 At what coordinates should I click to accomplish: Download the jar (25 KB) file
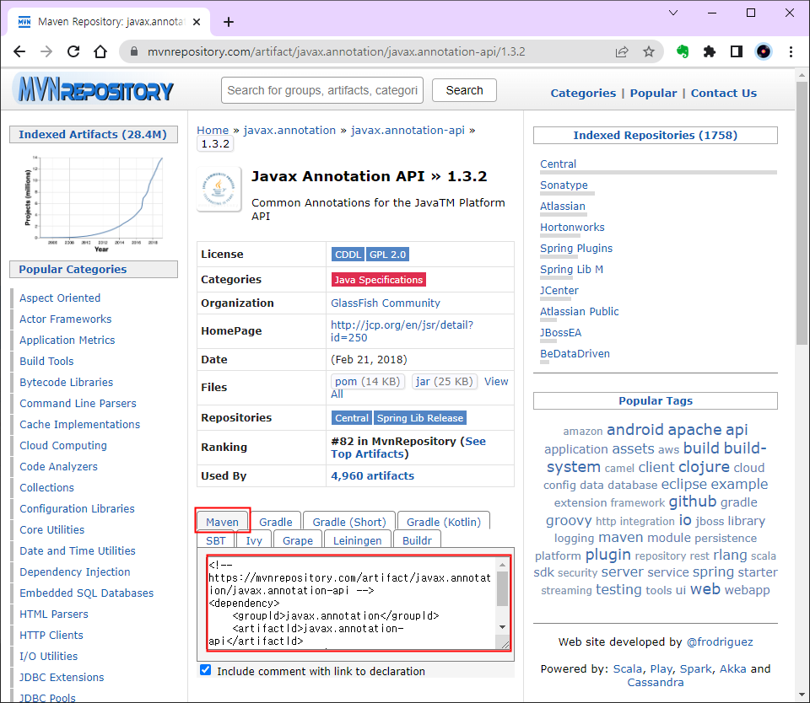[445, 382]
